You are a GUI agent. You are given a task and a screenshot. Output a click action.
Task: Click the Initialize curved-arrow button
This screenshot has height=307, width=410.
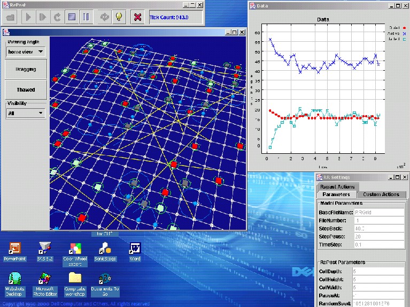point(57,17)
